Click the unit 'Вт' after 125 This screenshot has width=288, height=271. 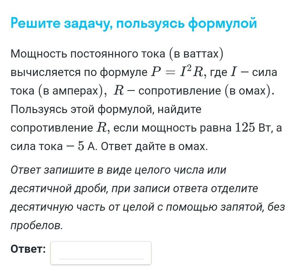[x=262, y=128]
